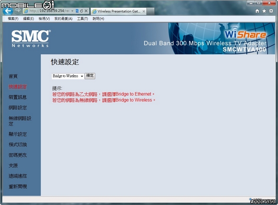This screenshot has height=205, width=278.
Task: Maximize the browser window
Action: point(259,3)
